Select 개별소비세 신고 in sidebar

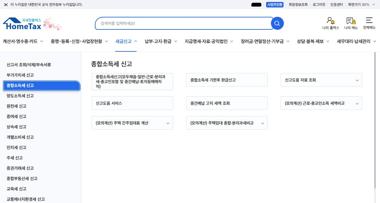(x=20, y=137)
